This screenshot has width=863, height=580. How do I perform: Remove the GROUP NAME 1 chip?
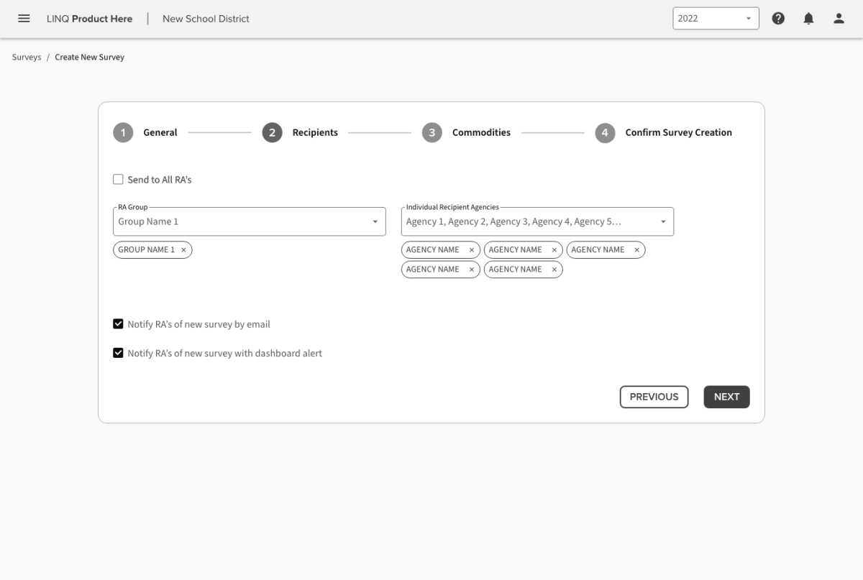(183, 250)
